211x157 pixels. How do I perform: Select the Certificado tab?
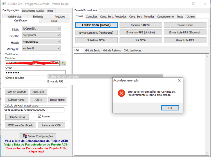[21, 21]
